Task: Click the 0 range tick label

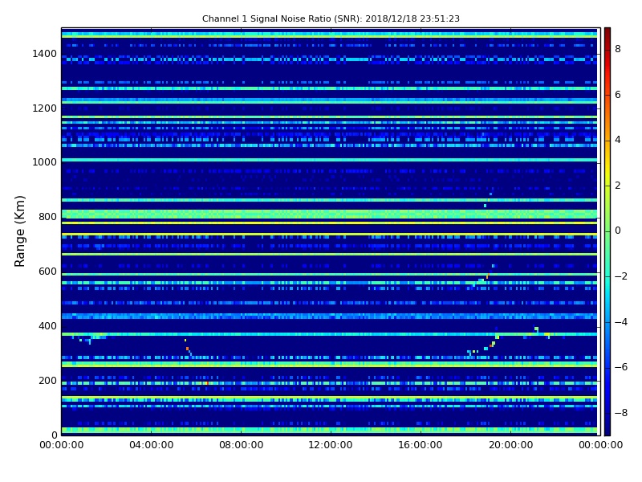Action: 54,435
